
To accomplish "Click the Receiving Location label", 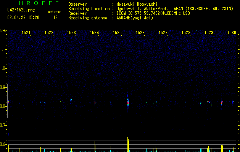I will (x=89, y=9).
